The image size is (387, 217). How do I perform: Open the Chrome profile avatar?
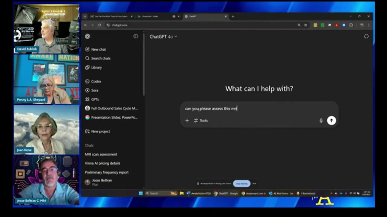pyautogui.click(x=362, y=25)
